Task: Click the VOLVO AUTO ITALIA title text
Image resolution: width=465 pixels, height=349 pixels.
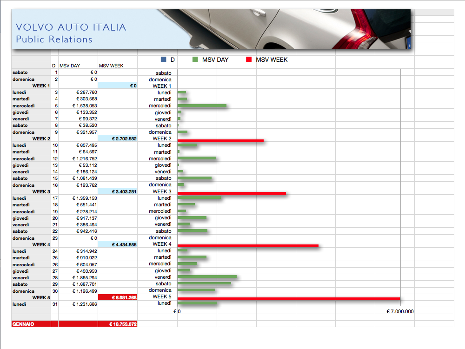Action: [x=71, y=27]
